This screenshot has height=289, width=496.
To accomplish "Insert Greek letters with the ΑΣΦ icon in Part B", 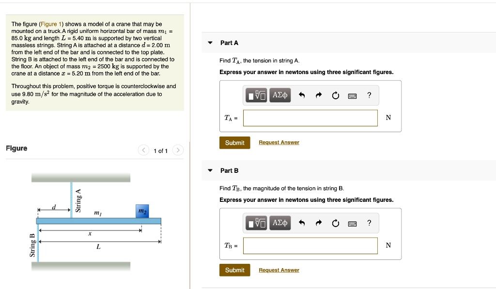I will [x=280, y=223].
